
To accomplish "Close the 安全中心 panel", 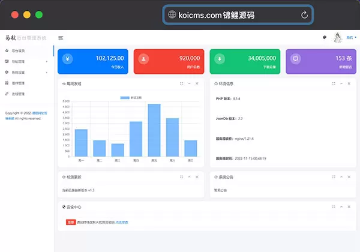I will [x=349, y=207].
